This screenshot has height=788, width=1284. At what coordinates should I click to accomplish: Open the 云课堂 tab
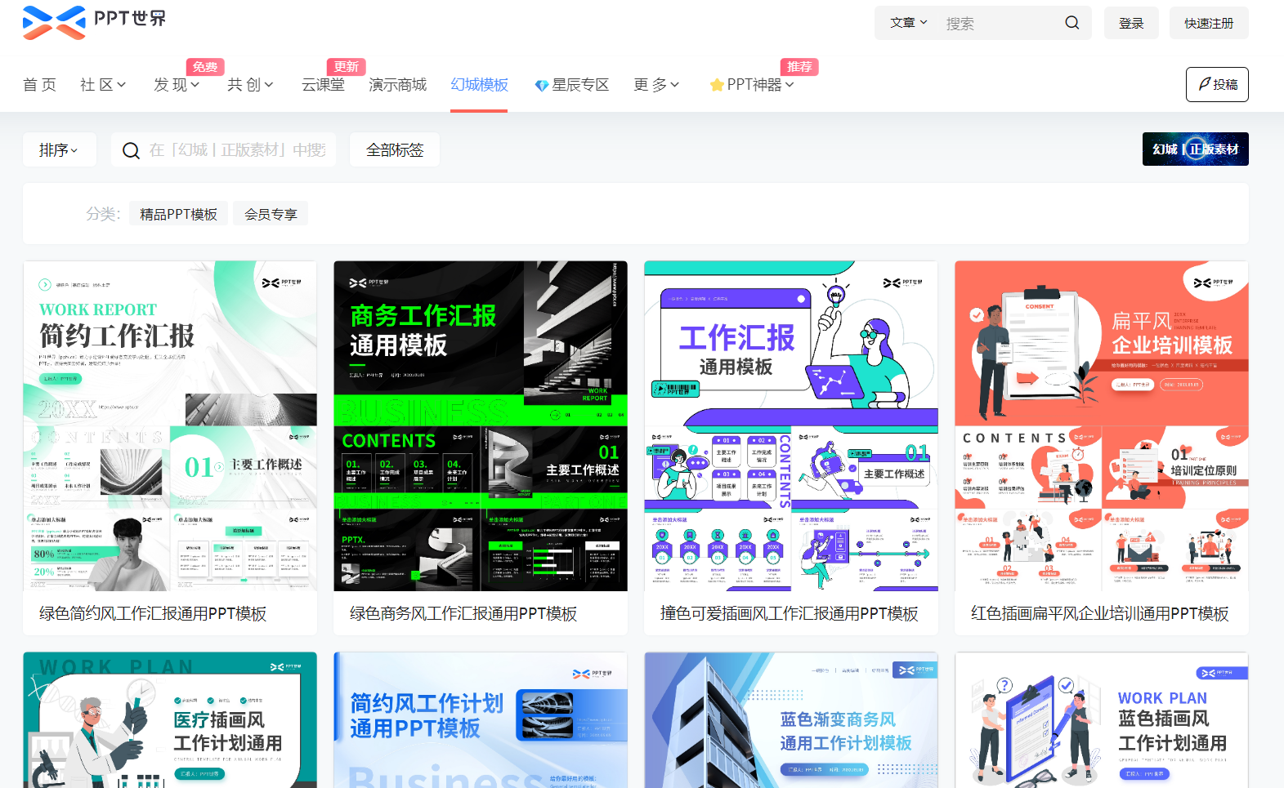(323, 85)
